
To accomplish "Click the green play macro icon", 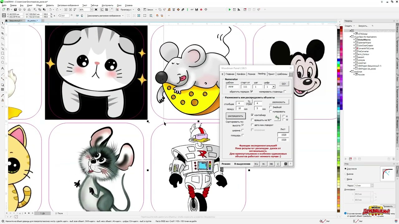I will pos(230,10).
